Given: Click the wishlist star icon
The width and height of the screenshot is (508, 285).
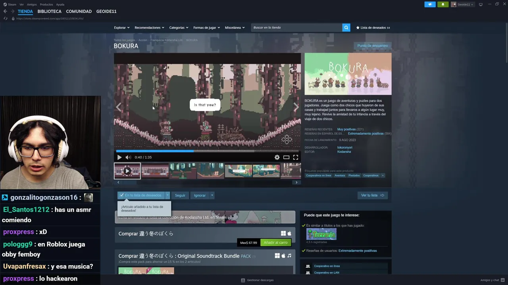Looking at the screenshot, I should 358,28.
